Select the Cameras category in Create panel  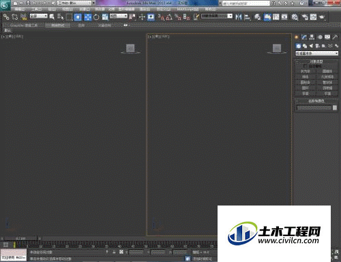(x=317, y=46)
